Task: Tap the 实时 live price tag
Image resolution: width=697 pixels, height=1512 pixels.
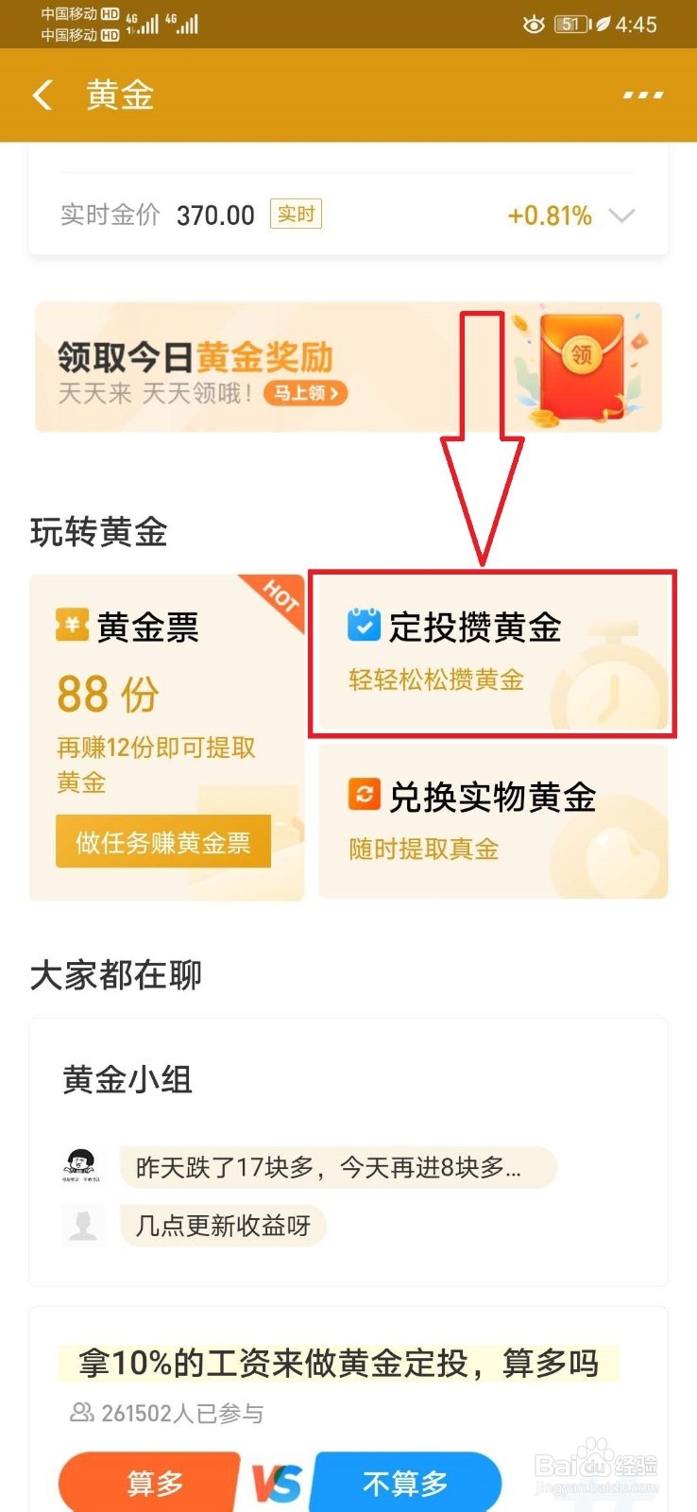Action: click(x=296, y=215)
